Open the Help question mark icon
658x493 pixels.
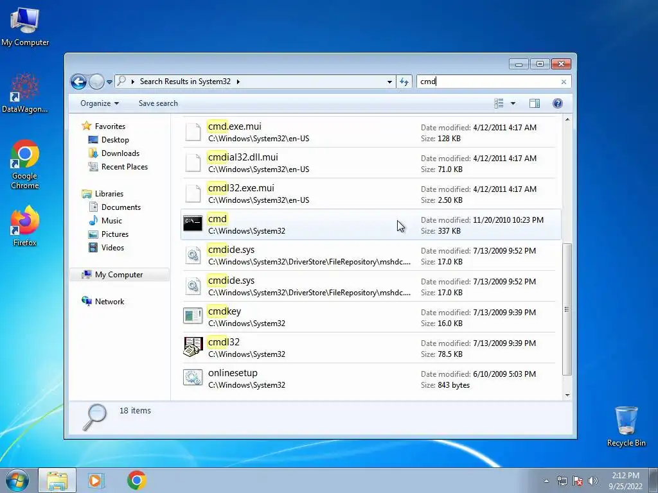coord(557,103)
